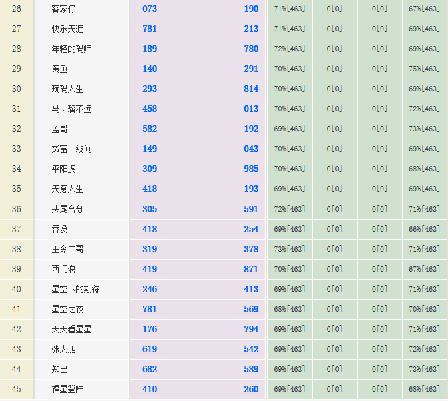The width and height of the screenshot is (448, 401).
Task: Click blue number 073 in row 26
Action: pos(150,9)
